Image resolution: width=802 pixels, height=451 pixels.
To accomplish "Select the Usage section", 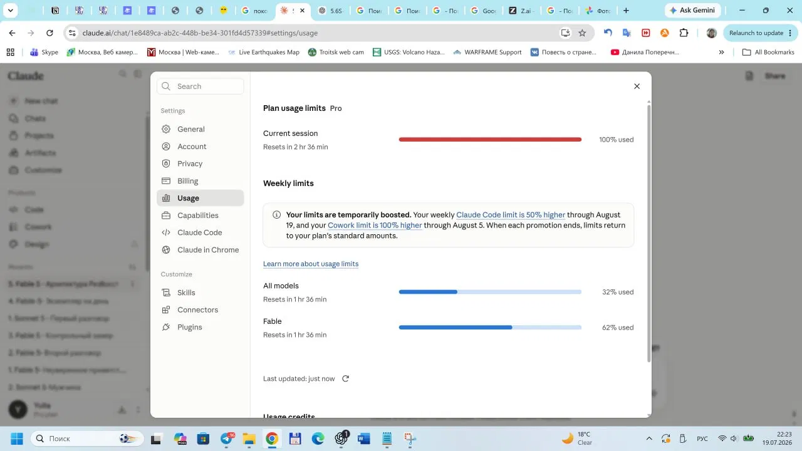I will [x=200, y=198].
